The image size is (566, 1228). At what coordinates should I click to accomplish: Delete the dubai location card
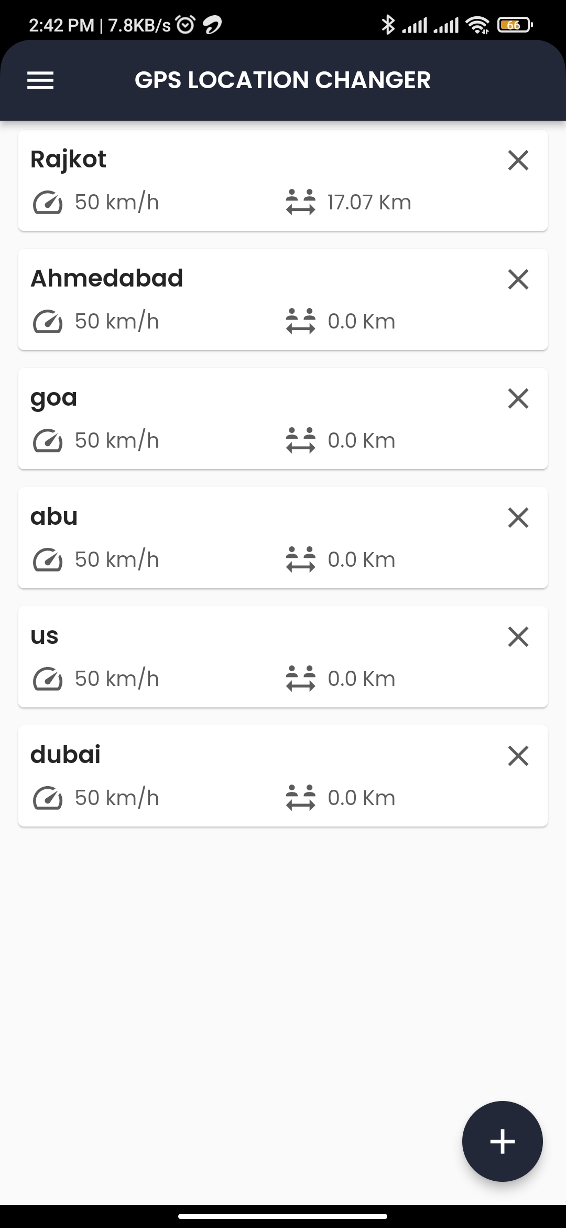pyautogui.click(x=518, y=756)
